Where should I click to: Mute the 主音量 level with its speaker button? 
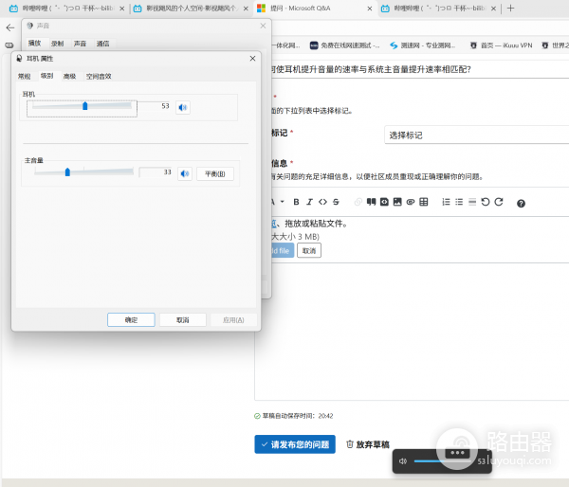(x=185, y=173)
